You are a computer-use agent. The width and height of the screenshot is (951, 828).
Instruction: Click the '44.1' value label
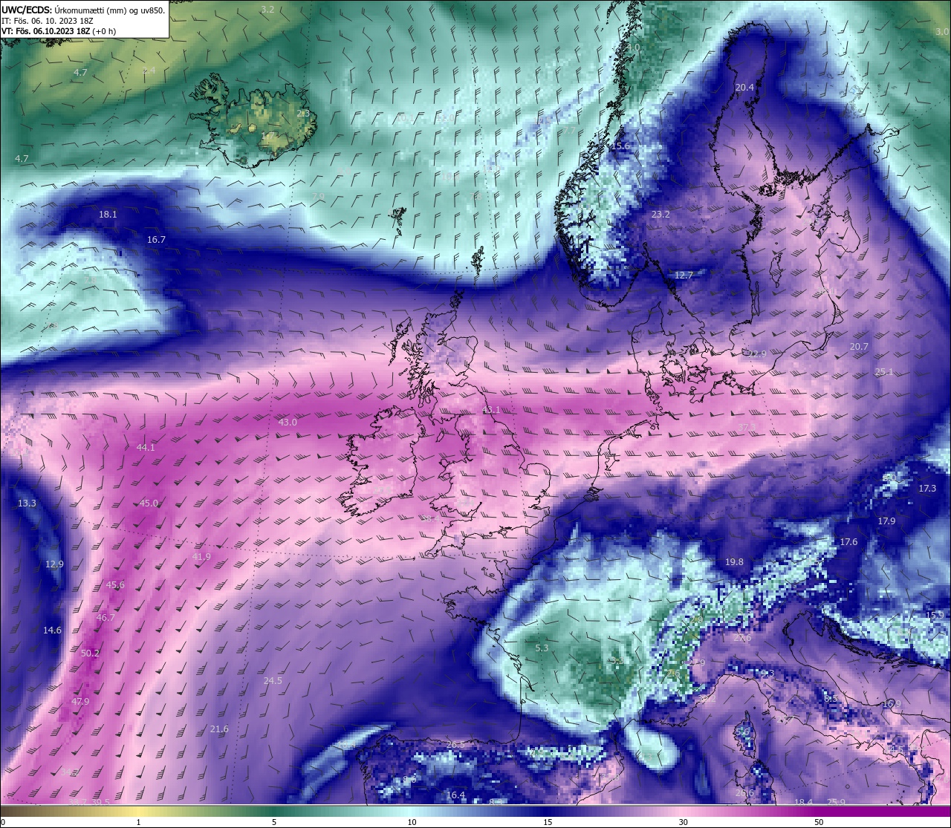click(146, 447)
